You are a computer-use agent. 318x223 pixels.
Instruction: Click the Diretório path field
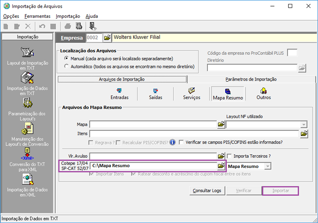pos(252,68)
